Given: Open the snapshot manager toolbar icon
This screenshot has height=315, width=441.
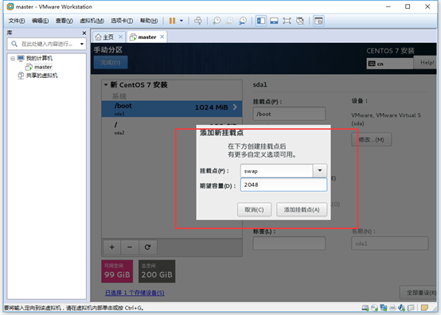Looking at the screenshot, I should coord(243,21).
